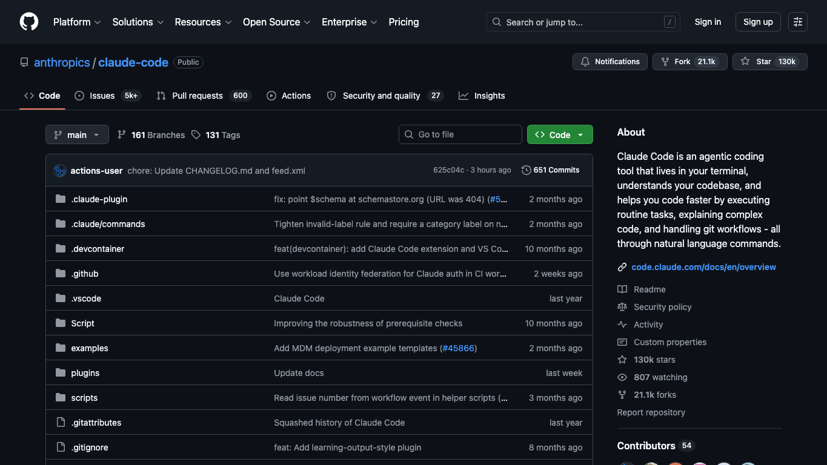
Task: Click the Sign up button
Action: coord(758,22)
